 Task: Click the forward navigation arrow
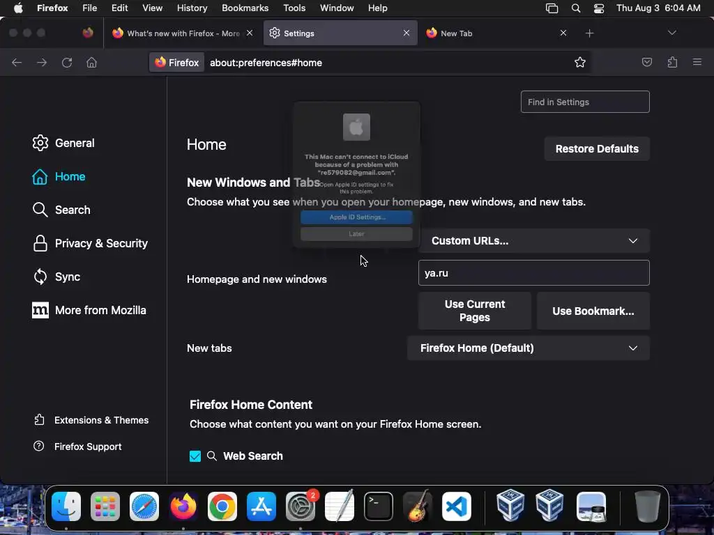click(x=42, y=62)
